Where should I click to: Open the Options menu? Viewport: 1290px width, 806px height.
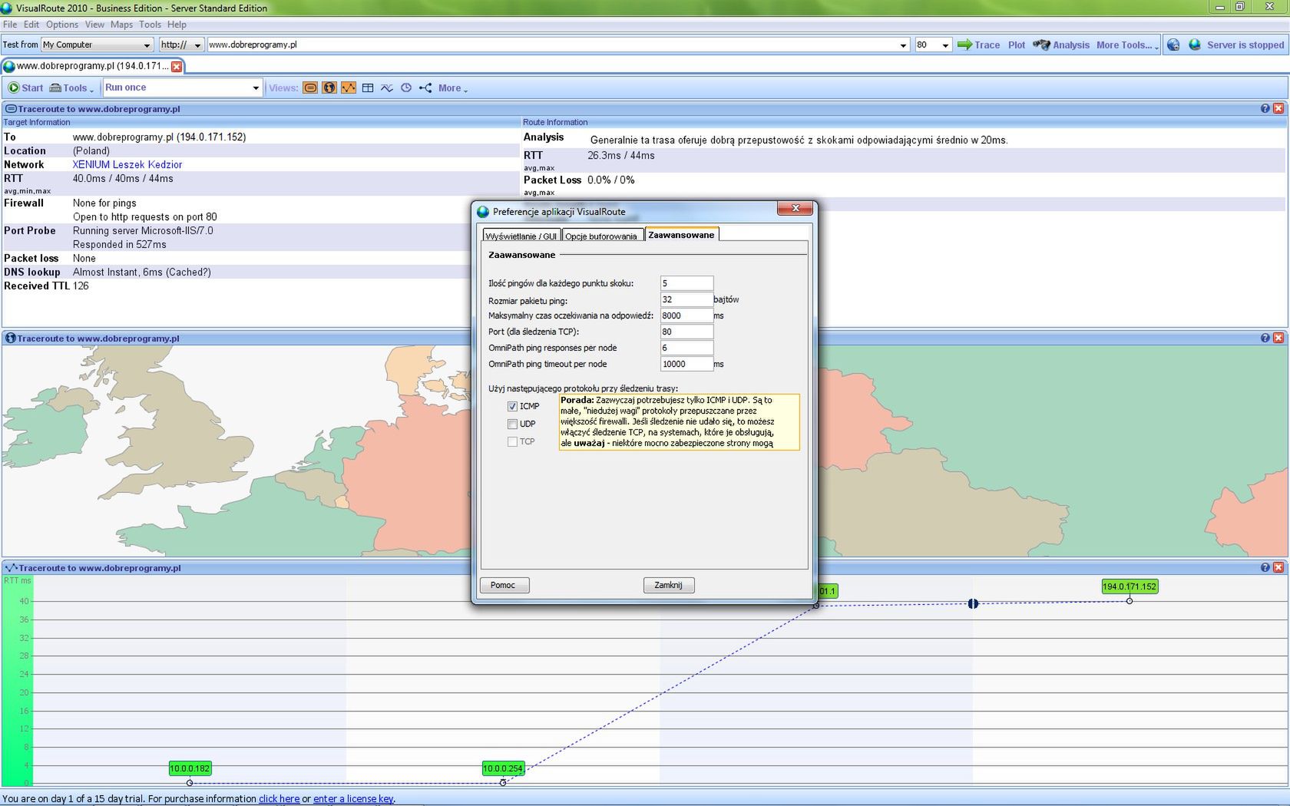(x=62, y=25)
